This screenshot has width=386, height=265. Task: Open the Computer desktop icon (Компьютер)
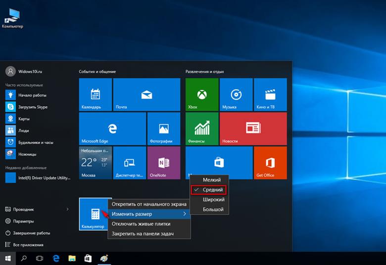[12, 18]
